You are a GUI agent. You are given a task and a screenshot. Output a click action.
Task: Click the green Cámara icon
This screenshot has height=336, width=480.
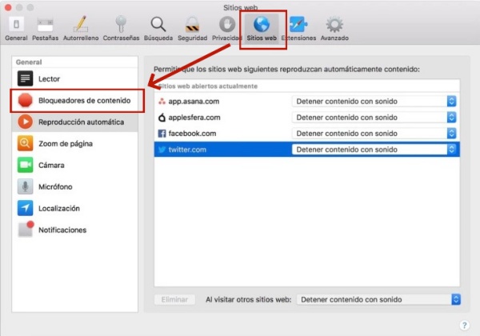tap(25, 165)
